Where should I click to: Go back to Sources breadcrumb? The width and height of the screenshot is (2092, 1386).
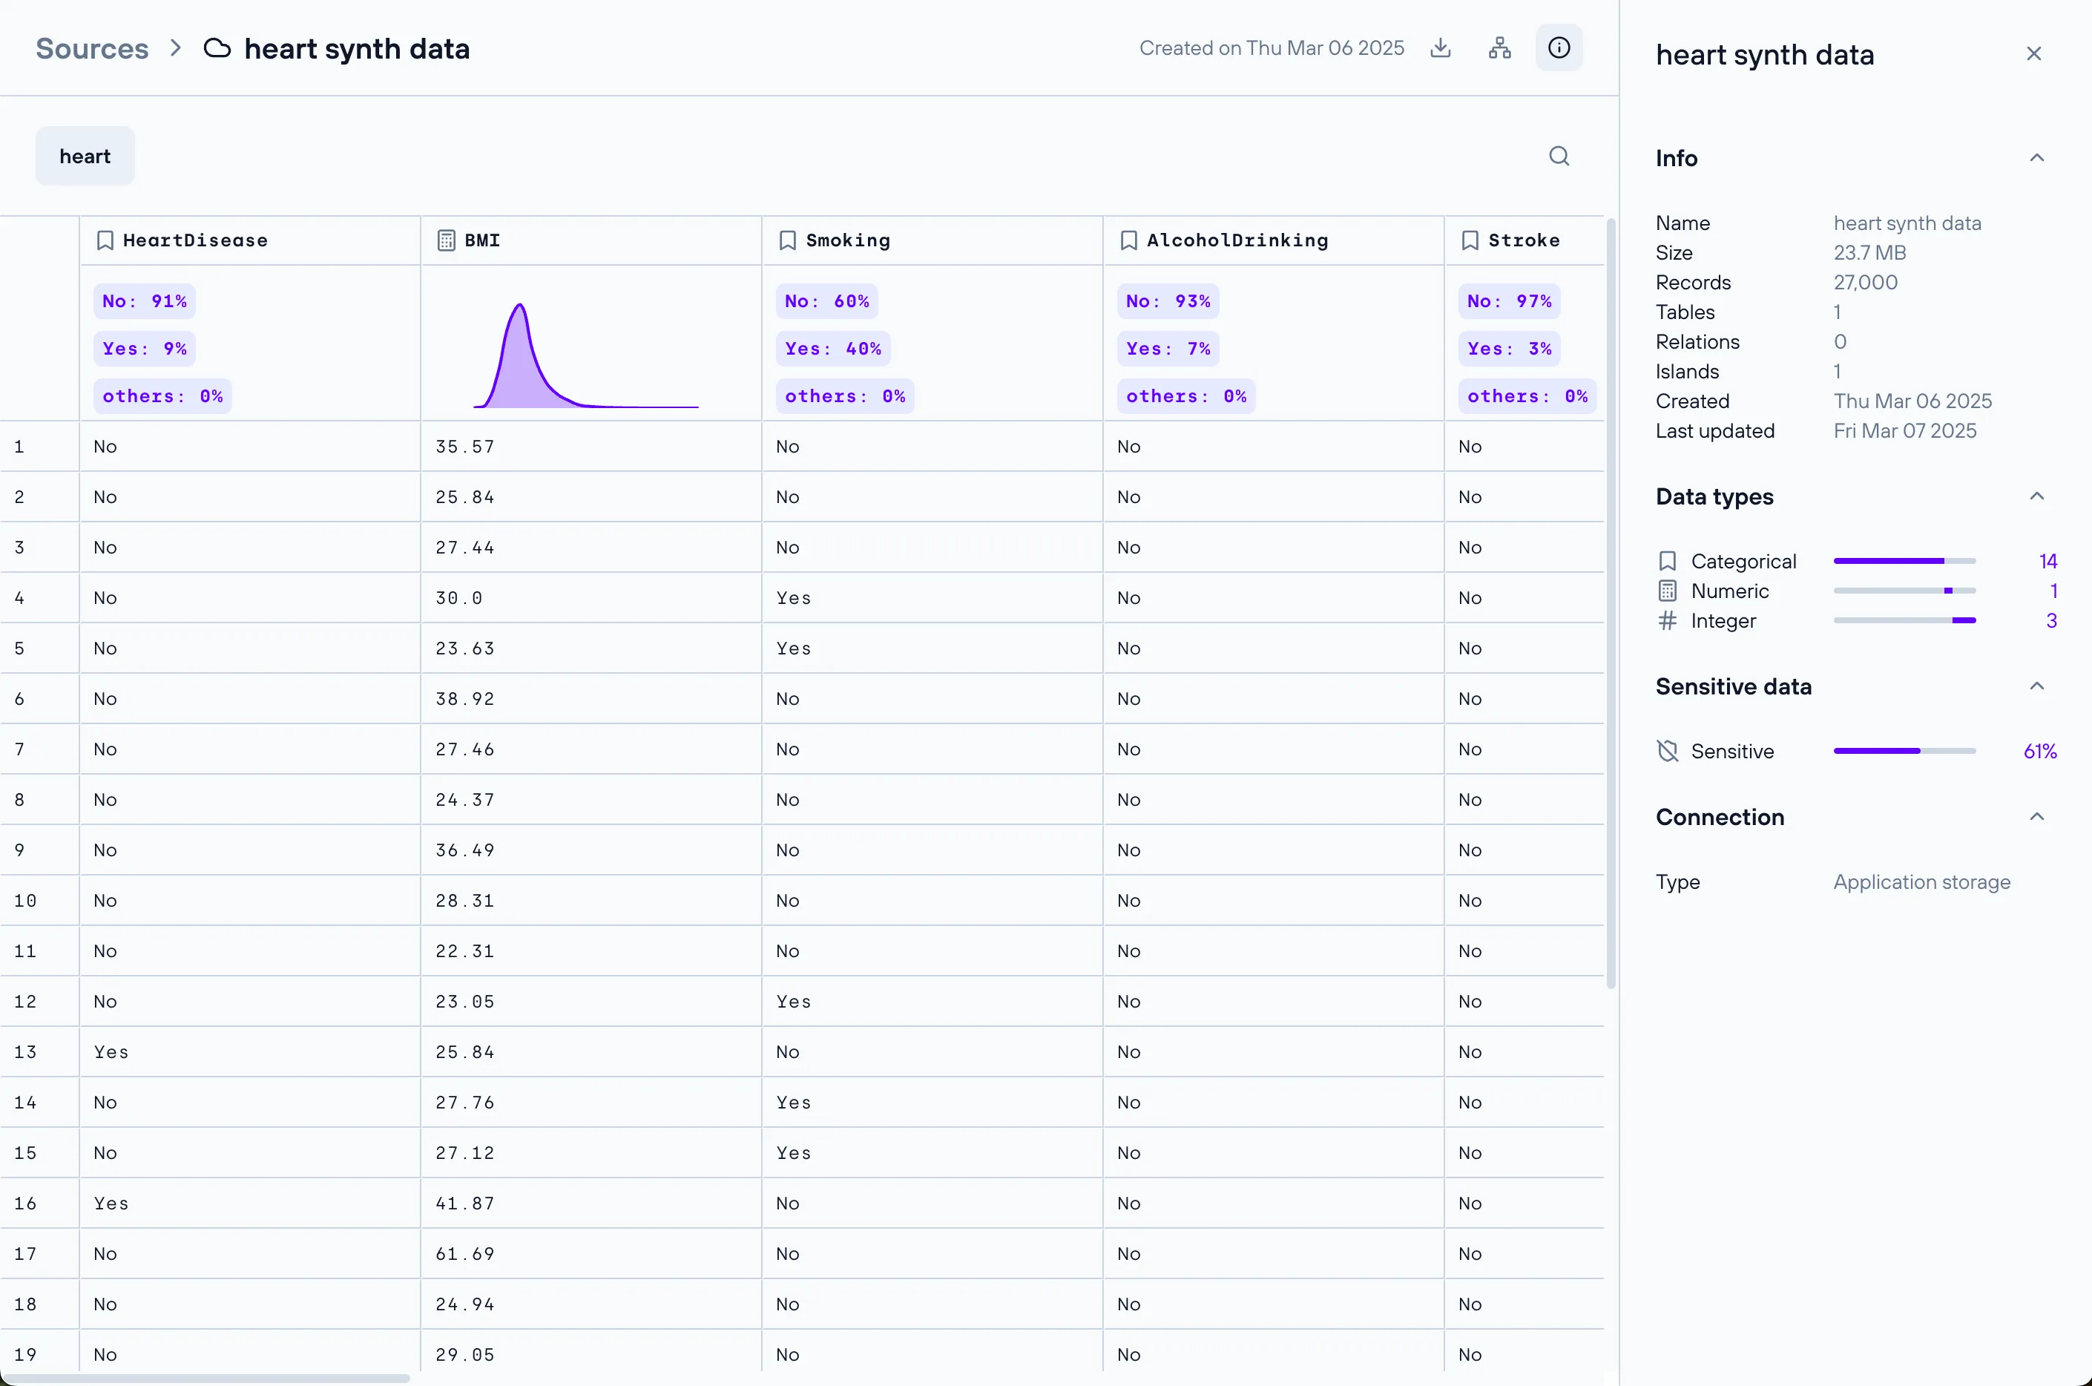92,49
